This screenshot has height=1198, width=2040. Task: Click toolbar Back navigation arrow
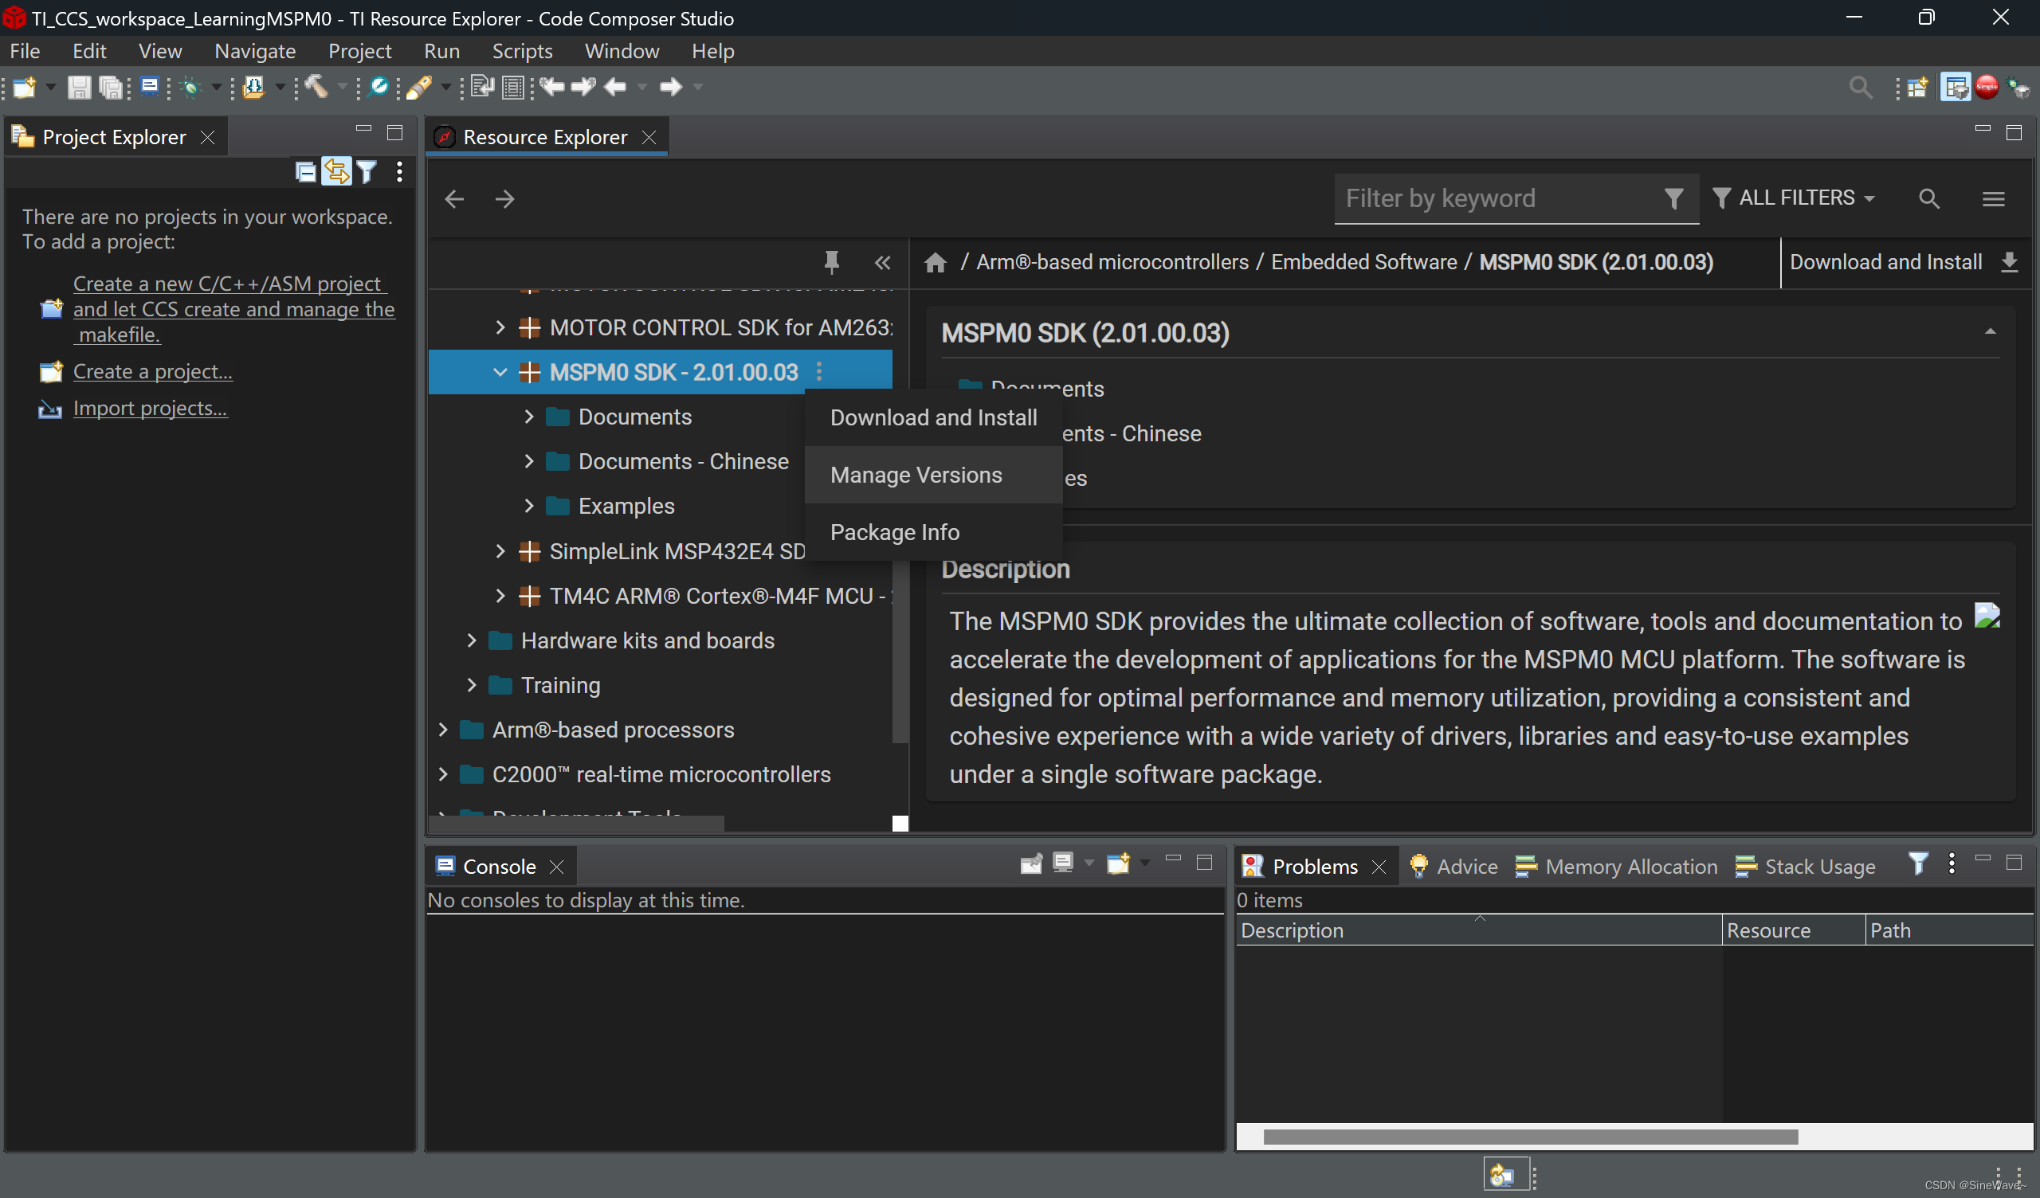point(615,87)
